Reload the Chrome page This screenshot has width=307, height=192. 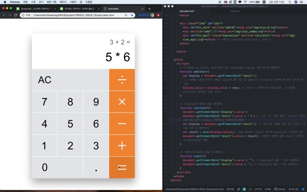[x=16, y=15]
